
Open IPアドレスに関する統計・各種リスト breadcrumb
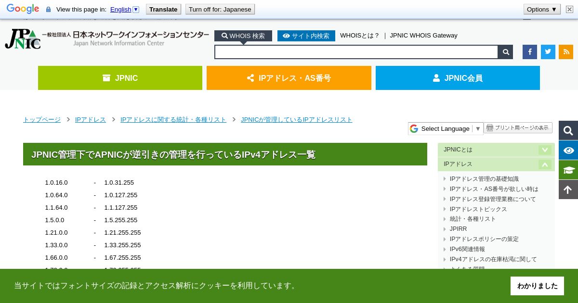(173, 120)
